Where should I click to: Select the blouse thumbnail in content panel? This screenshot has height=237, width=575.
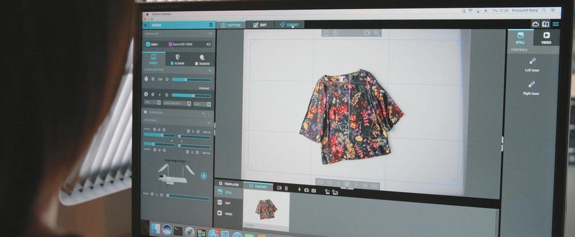coord(266,209)
